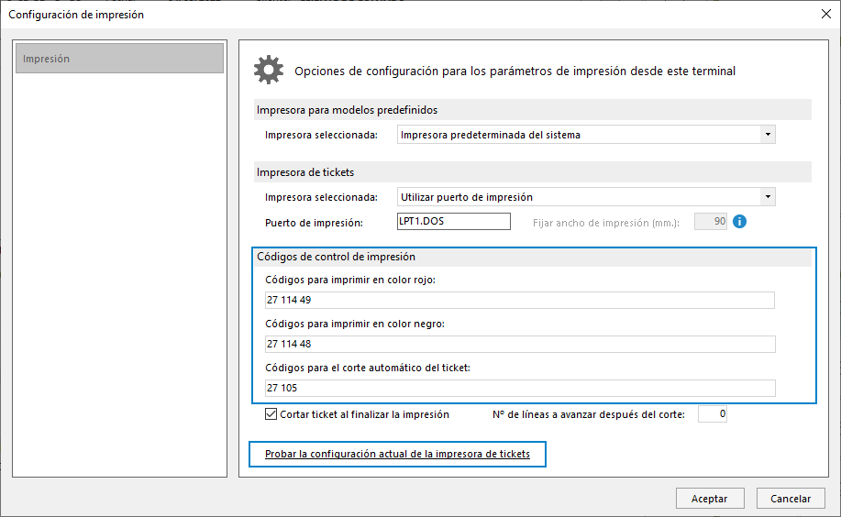Click the print width 90 mm field

tap(711, 222)
